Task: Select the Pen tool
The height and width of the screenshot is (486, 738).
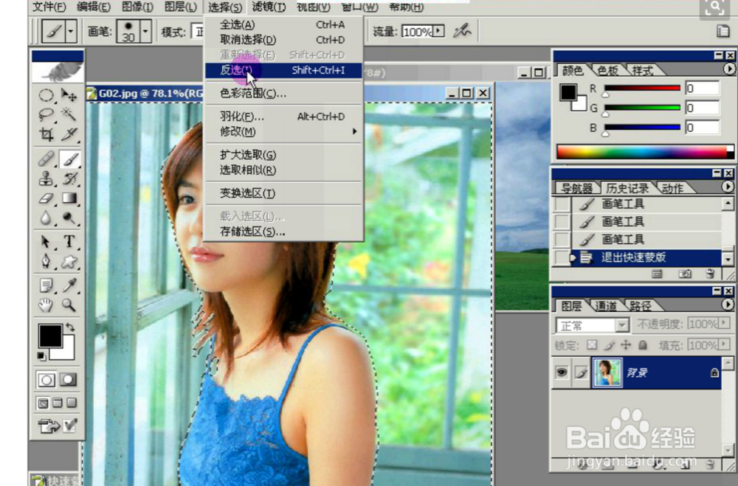Action: (x=46, y=261)
